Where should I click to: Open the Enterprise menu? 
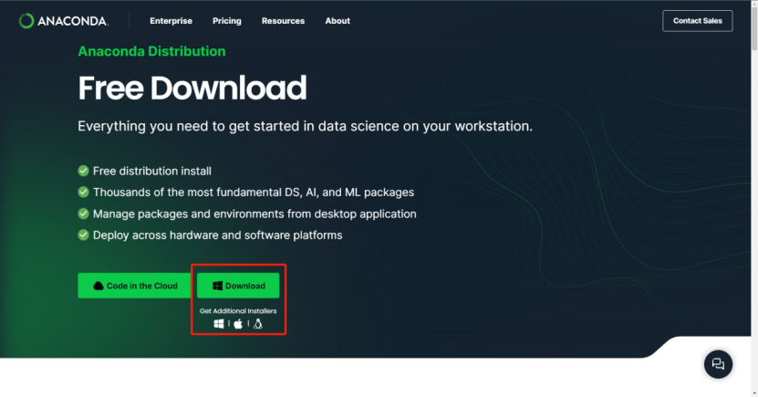pyautogui.click(x=171, y=21)
